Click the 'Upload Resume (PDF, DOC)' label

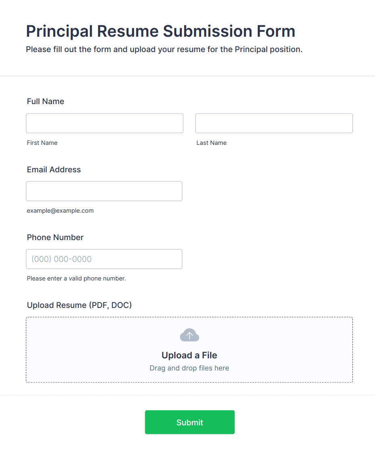tap(79, 305)
